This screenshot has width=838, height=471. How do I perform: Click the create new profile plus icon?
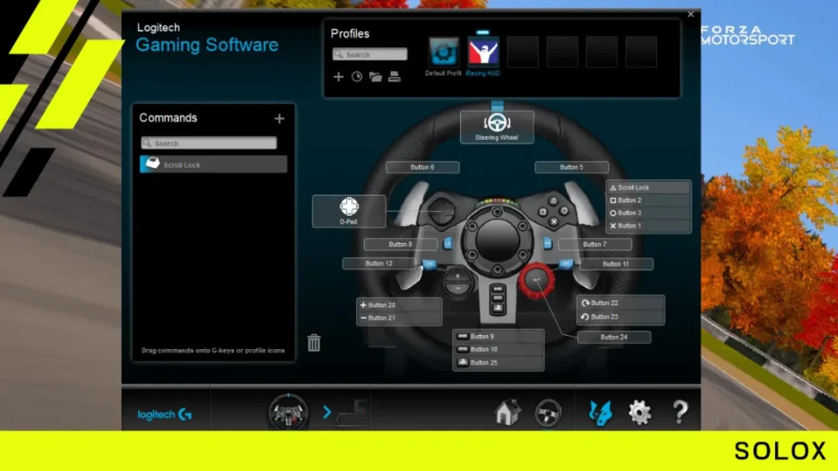338,77
